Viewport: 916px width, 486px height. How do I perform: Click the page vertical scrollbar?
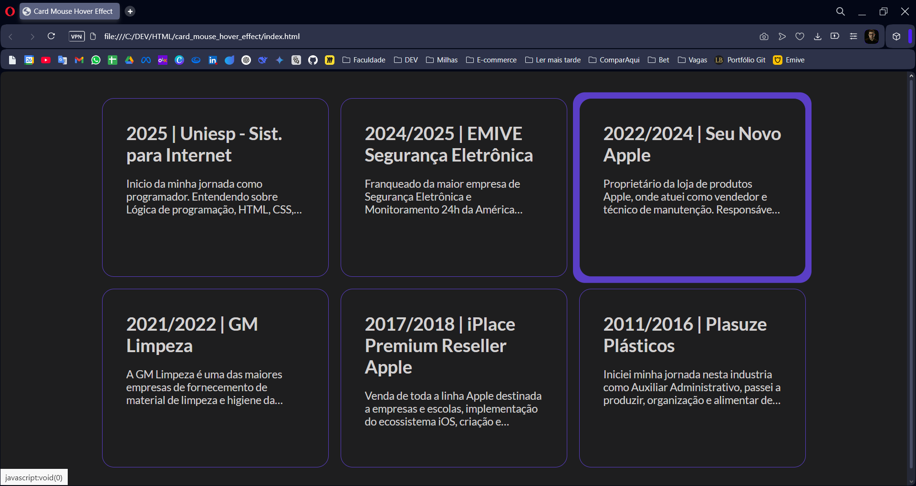[x=911, y=274]
